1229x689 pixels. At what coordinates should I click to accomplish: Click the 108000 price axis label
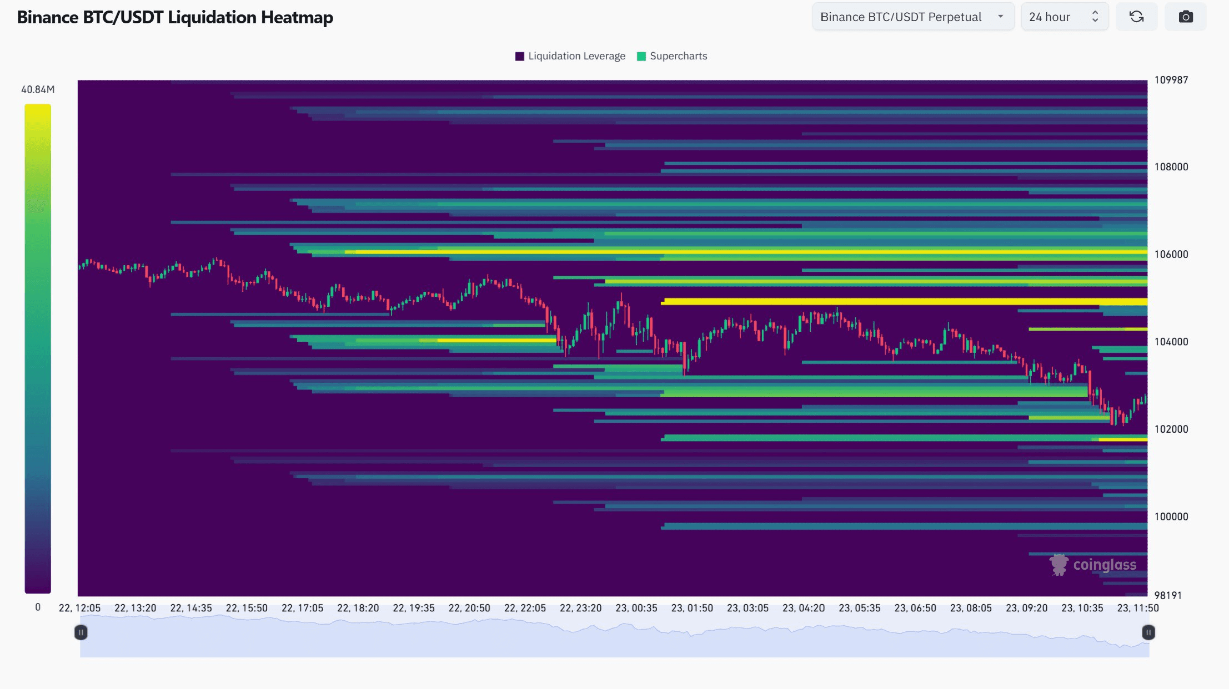pos(1171,167)
